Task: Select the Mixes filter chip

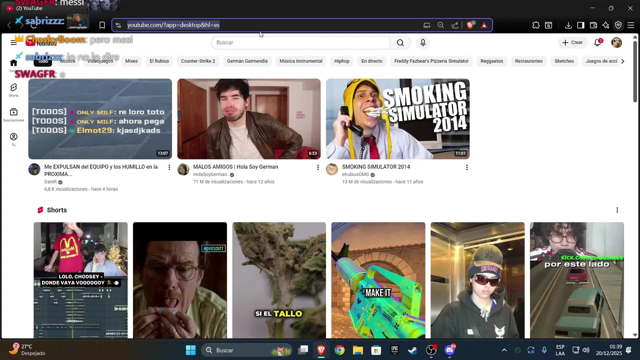Action: click(x=131, y=61)
